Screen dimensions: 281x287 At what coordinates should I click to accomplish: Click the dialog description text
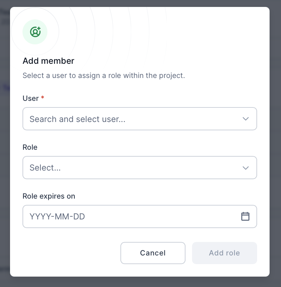[x=104, y=76]
